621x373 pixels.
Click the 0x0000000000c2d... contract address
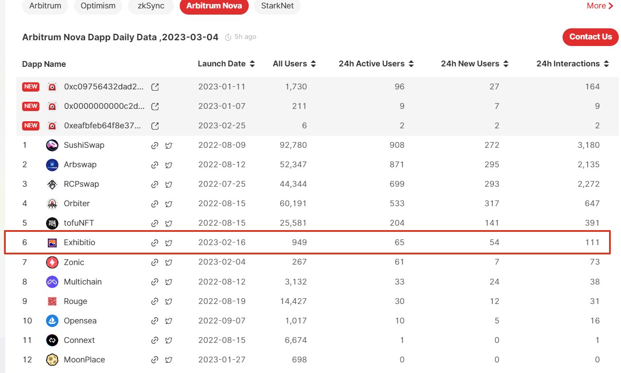click(x=104, y=106)
